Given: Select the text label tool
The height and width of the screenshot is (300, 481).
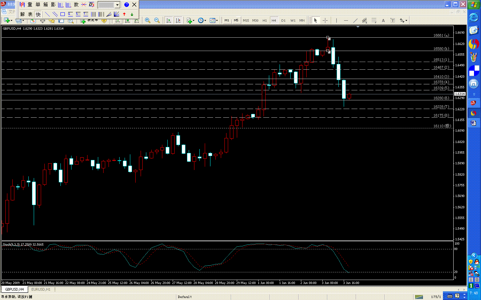Looking at the screenshot, I should tap(392, 21).
